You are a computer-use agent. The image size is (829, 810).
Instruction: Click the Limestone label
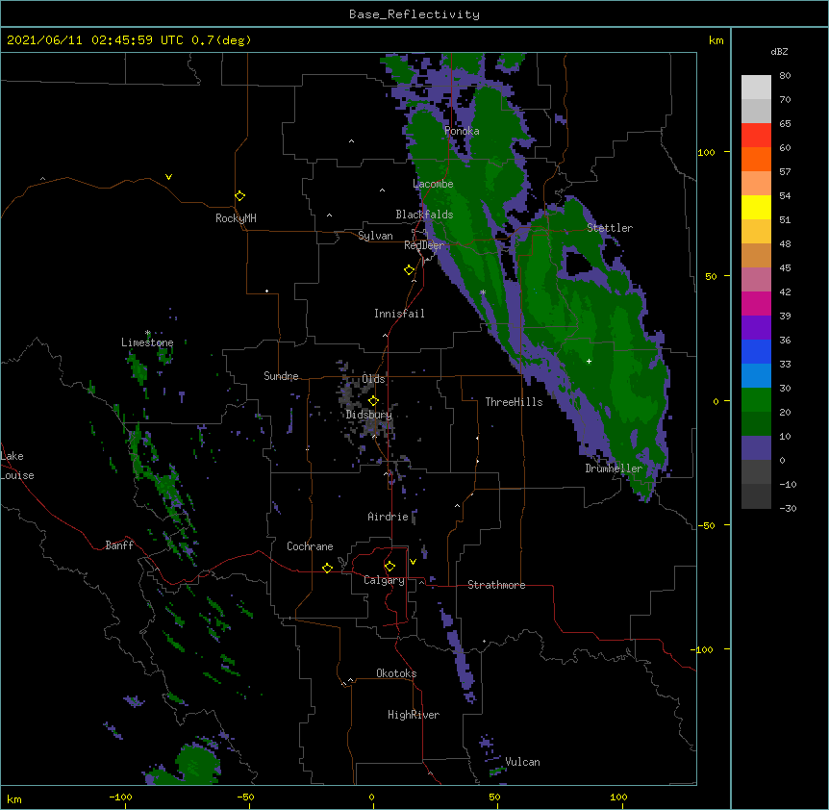tap(147, 342)
